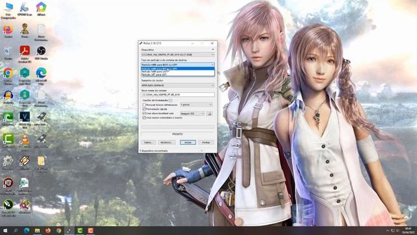Open the Adobe Acrobat desktop shortcut

point(25,54)
